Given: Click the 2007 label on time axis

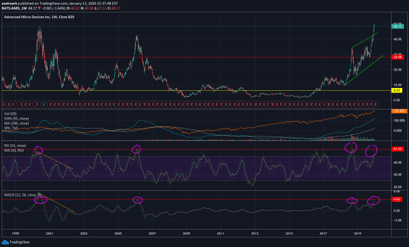Looking at the screenshot, I should (x=152, y=233).
